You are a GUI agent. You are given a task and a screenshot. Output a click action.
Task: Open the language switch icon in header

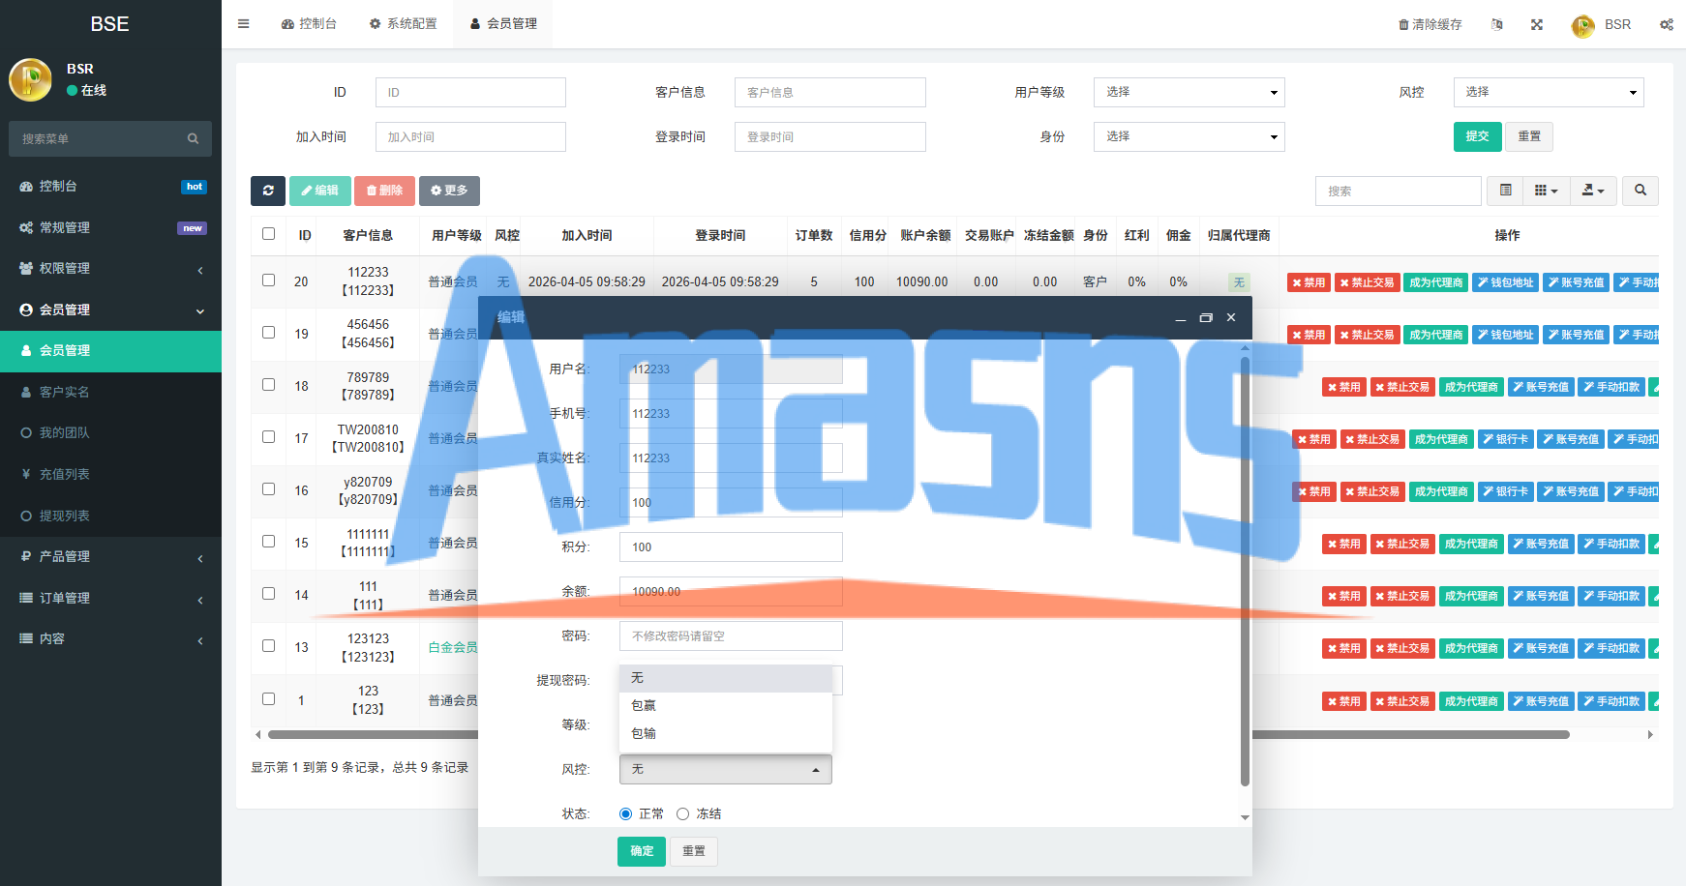[1497, 24]
